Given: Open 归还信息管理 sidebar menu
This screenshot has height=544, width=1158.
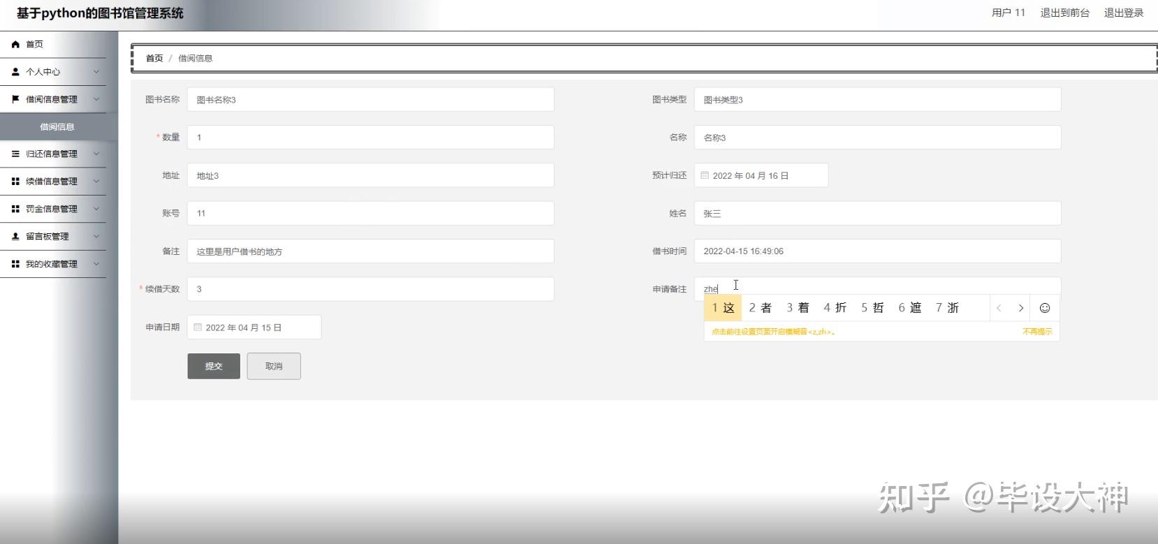Looking at the screenshot, I should [53, 154].
